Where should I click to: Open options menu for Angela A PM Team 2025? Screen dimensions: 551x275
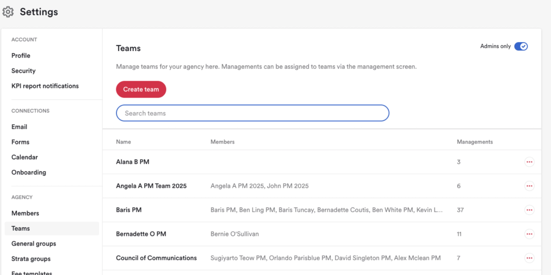(x=529, y=186)
